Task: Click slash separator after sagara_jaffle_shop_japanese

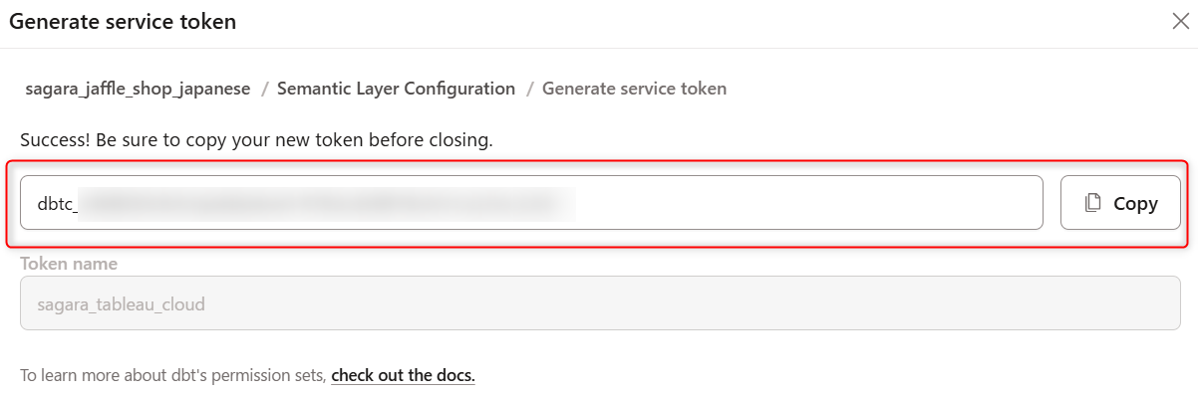Action: pos(264,89)
